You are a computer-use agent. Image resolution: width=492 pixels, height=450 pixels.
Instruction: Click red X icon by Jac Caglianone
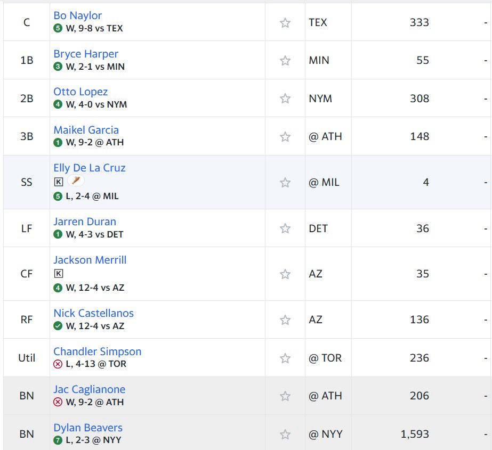[x=58, y=402]
